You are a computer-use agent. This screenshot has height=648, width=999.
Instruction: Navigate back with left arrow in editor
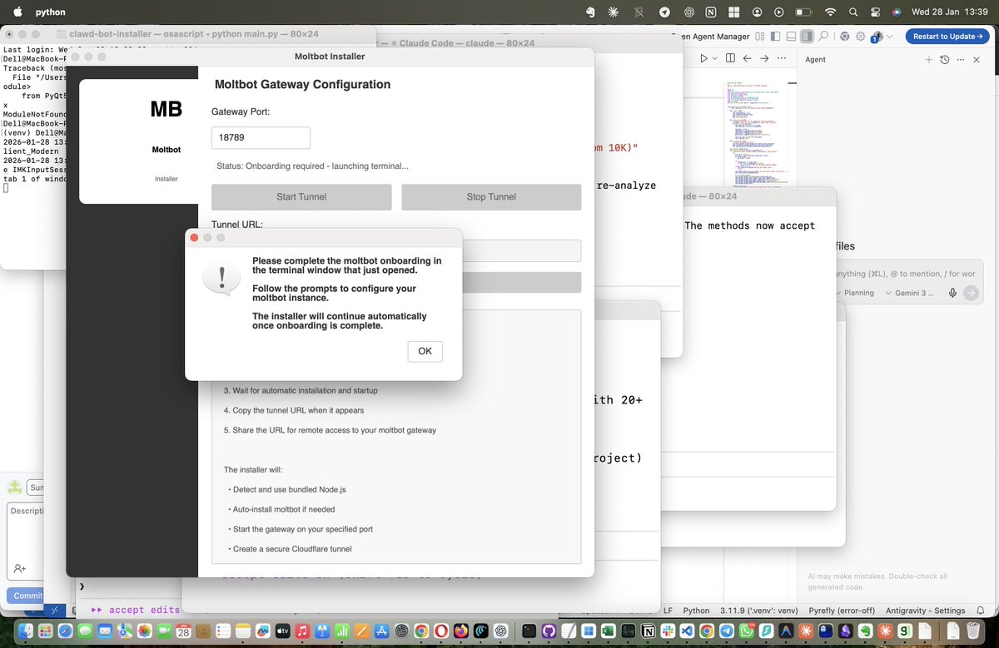[747, 58]
